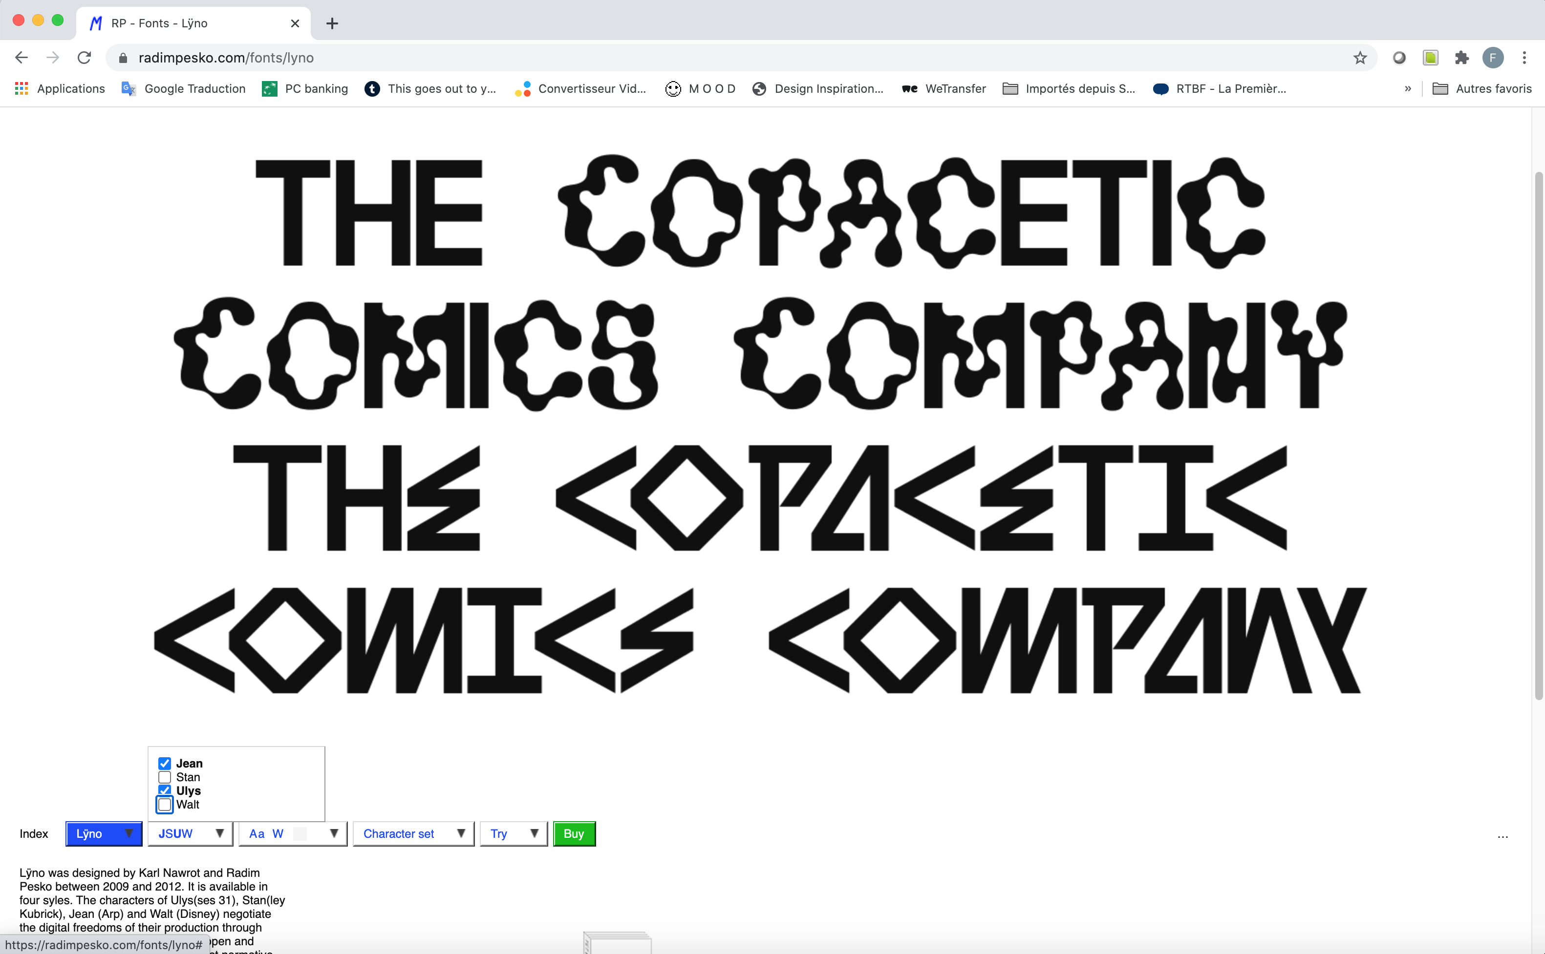Click the profile avatar F icon
The height and width of the screenshot is (954, 1545).
click(x=1493, y=58)
